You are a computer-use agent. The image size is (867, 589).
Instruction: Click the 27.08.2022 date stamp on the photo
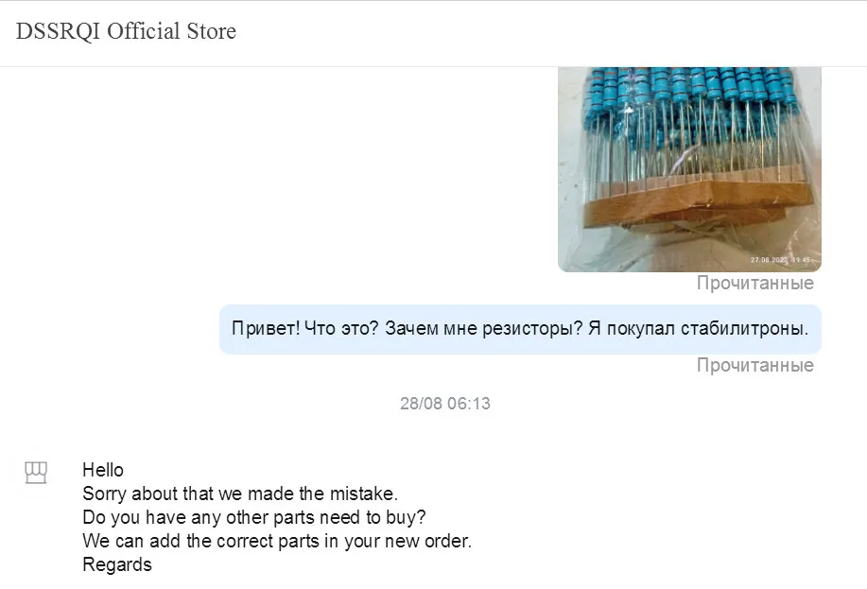click(x=780, y=259)
